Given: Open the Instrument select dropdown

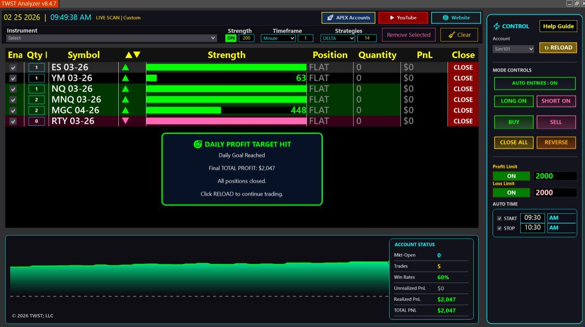Looking at the screenshot, I should coord(111,38).
